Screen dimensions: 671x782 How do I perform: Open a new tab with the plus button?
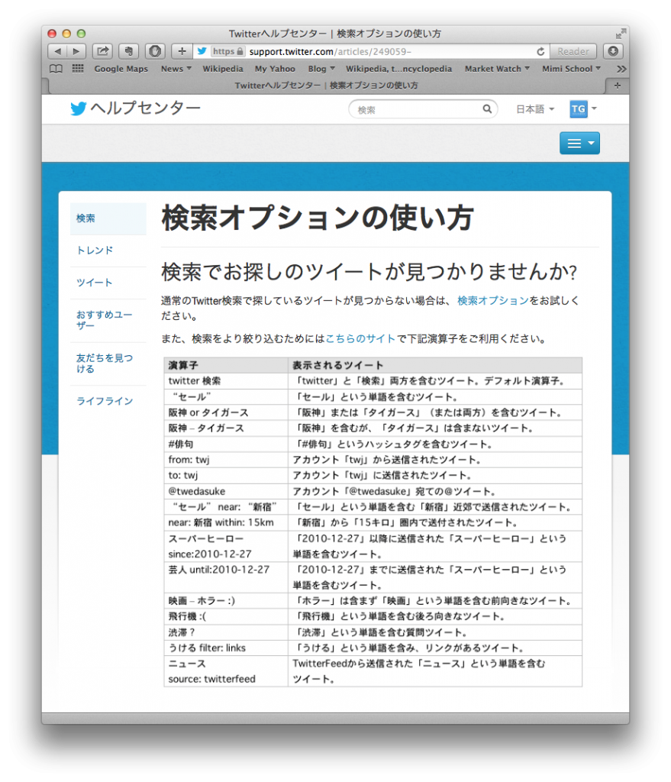point(618,86)
